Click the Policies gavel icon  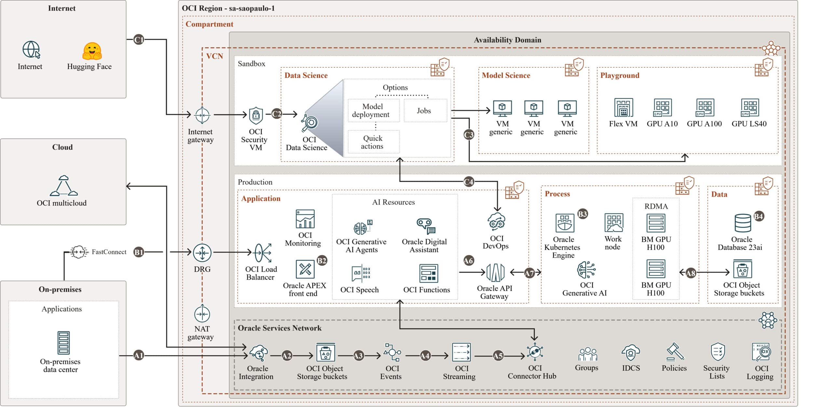point(675,352)
